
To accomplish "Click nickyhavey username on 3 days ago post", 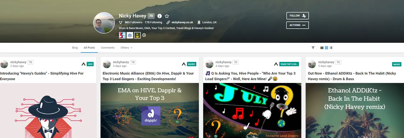I will 121,62.
